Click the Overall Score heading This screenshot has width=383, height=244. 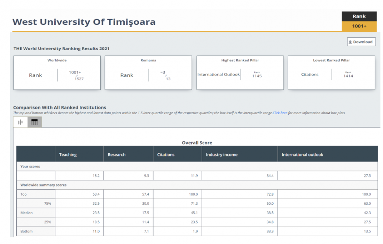pos(197,143)
